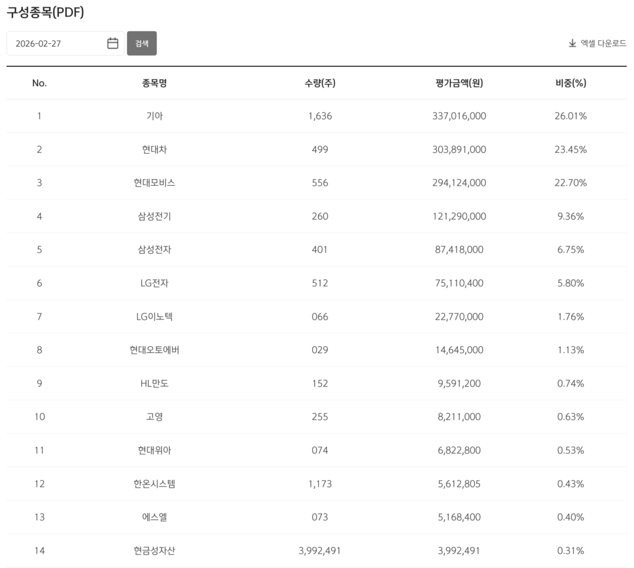The height and width of the screenshot is (568, 634).
Task: Select the 현대오토에버 stock name
Action: click(x=154, y=350)
